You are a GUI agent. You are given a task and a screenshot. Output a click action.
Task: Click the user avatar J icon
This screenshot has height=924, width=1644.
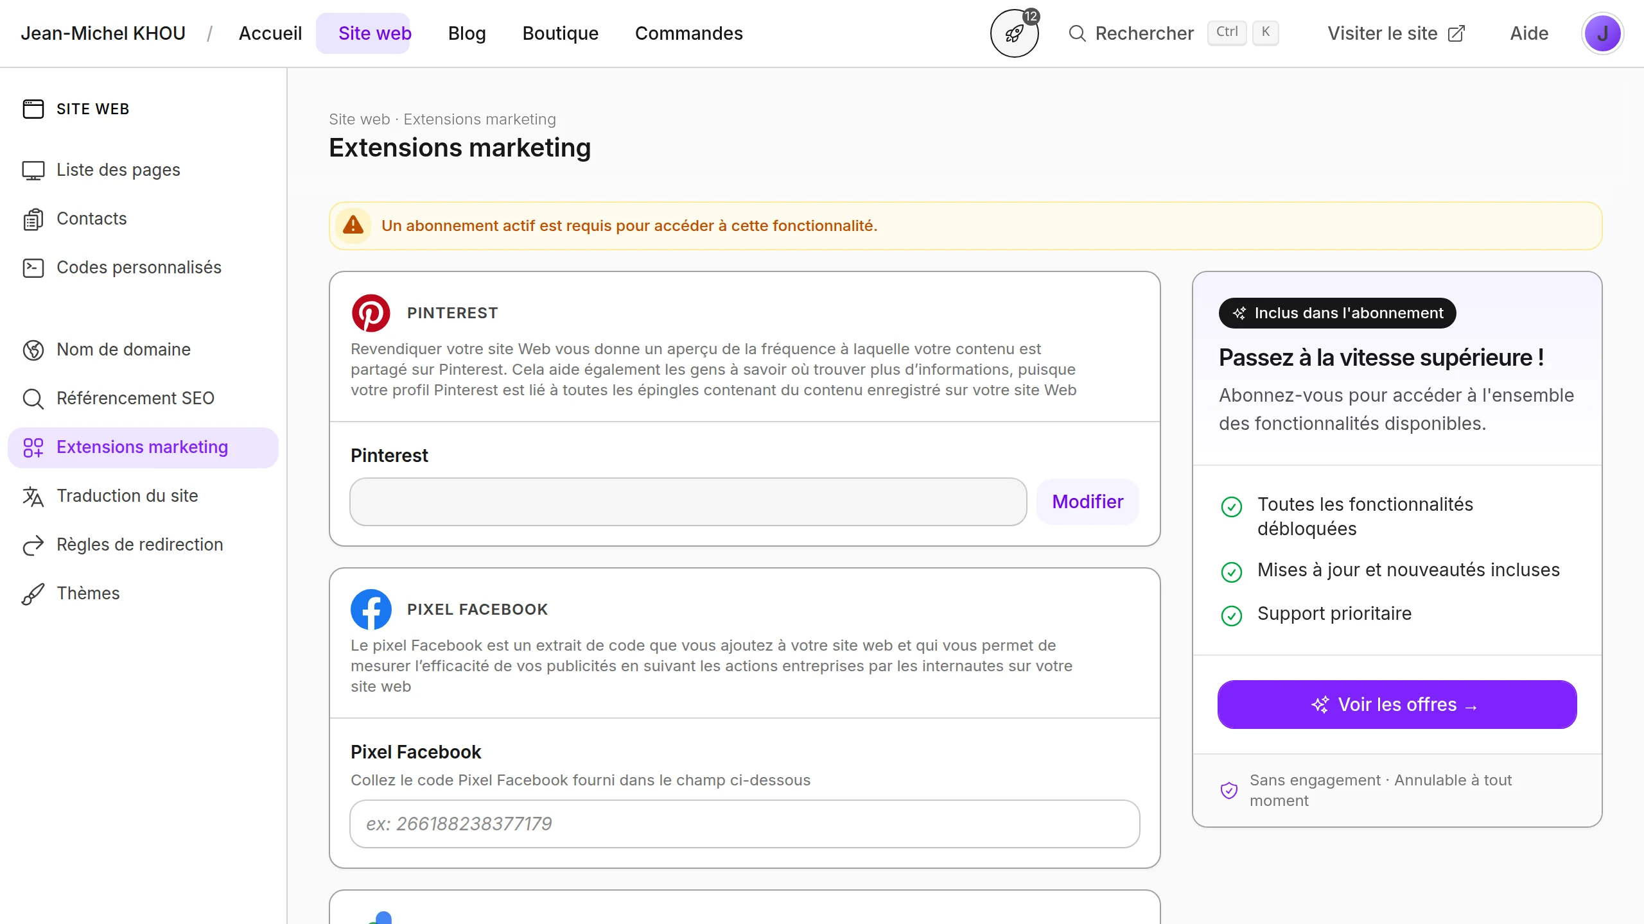point(1602,33)
